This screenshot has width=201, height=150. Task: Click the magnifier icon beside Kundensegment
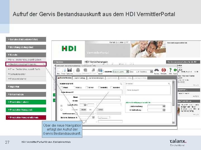pyautogui.click(x=121, y=84)
